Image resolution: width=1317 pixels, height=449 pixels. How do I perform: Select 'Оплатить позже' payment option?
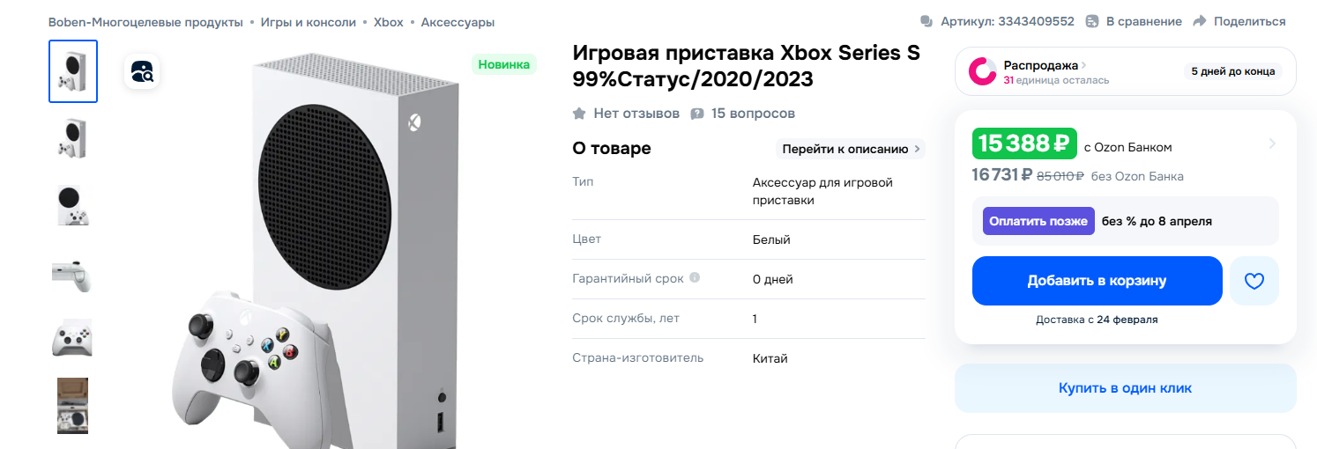tap(1038, 221)
